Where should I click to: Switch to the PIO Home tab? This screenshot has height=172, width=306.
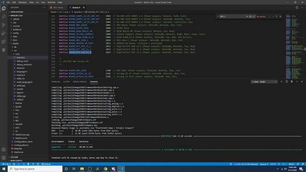click(57, 8)
